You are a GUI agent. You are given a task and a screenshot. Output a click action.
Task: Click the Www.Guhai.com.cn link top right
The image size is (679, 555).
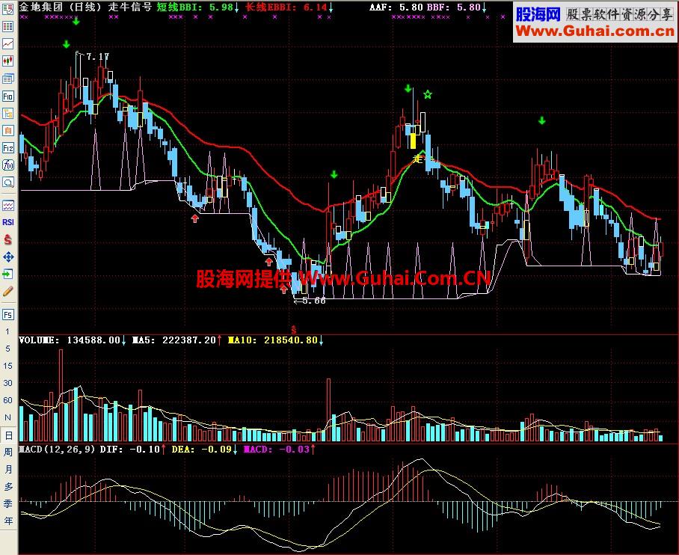[x=595, y=31]
